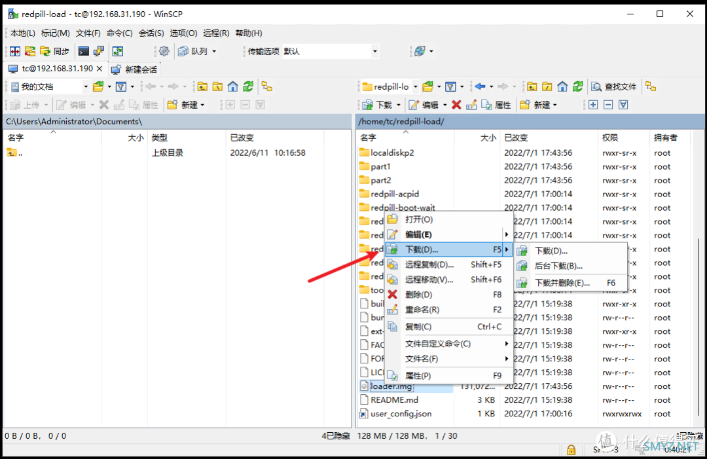The width and height of the screenshot is (707, 459).
Task: Click local panel home directory icon
Action: pyautogui.click(x=232, y=86)
